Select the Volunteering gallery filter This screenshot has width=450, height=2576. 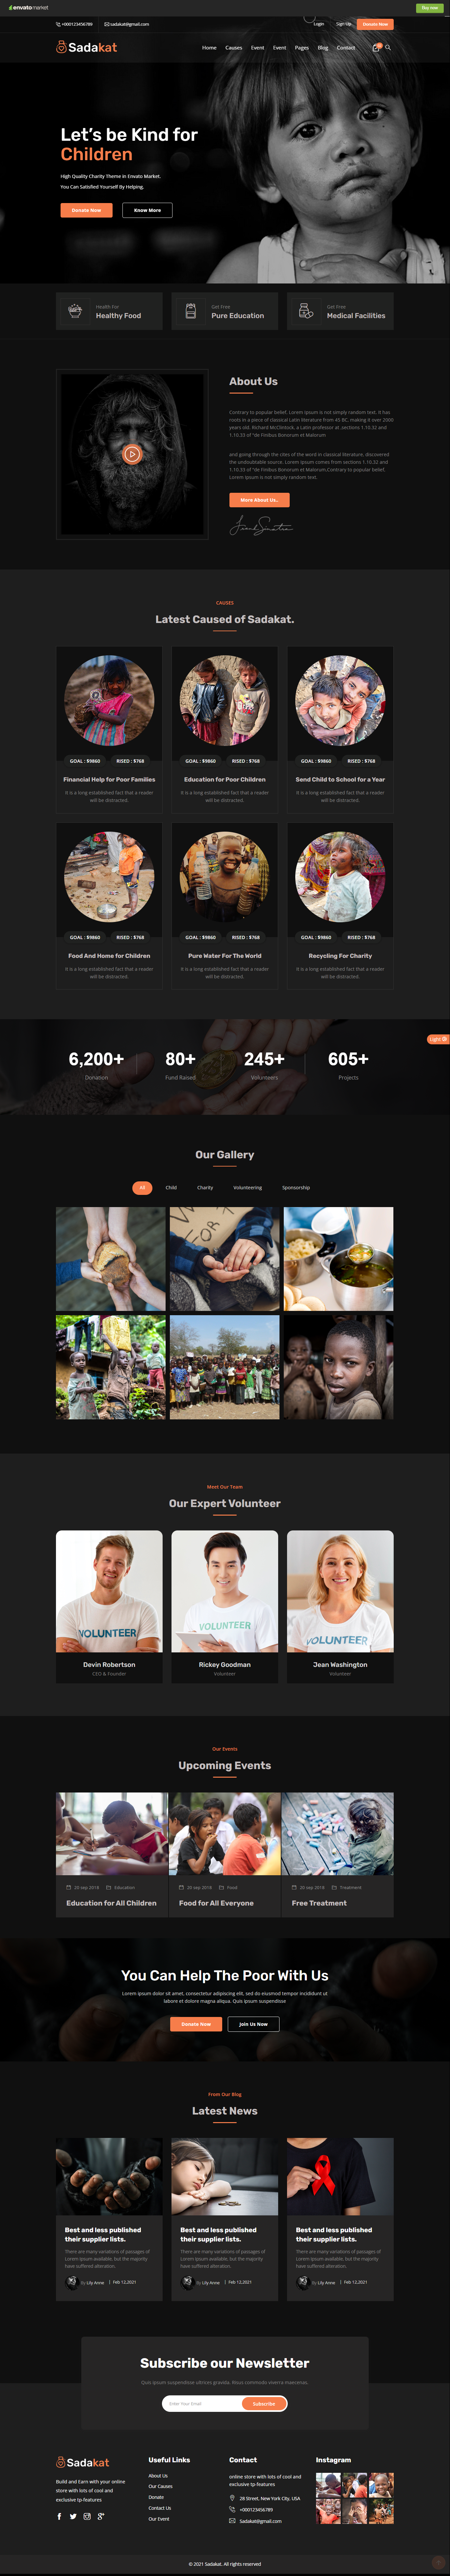(248, 1187)
